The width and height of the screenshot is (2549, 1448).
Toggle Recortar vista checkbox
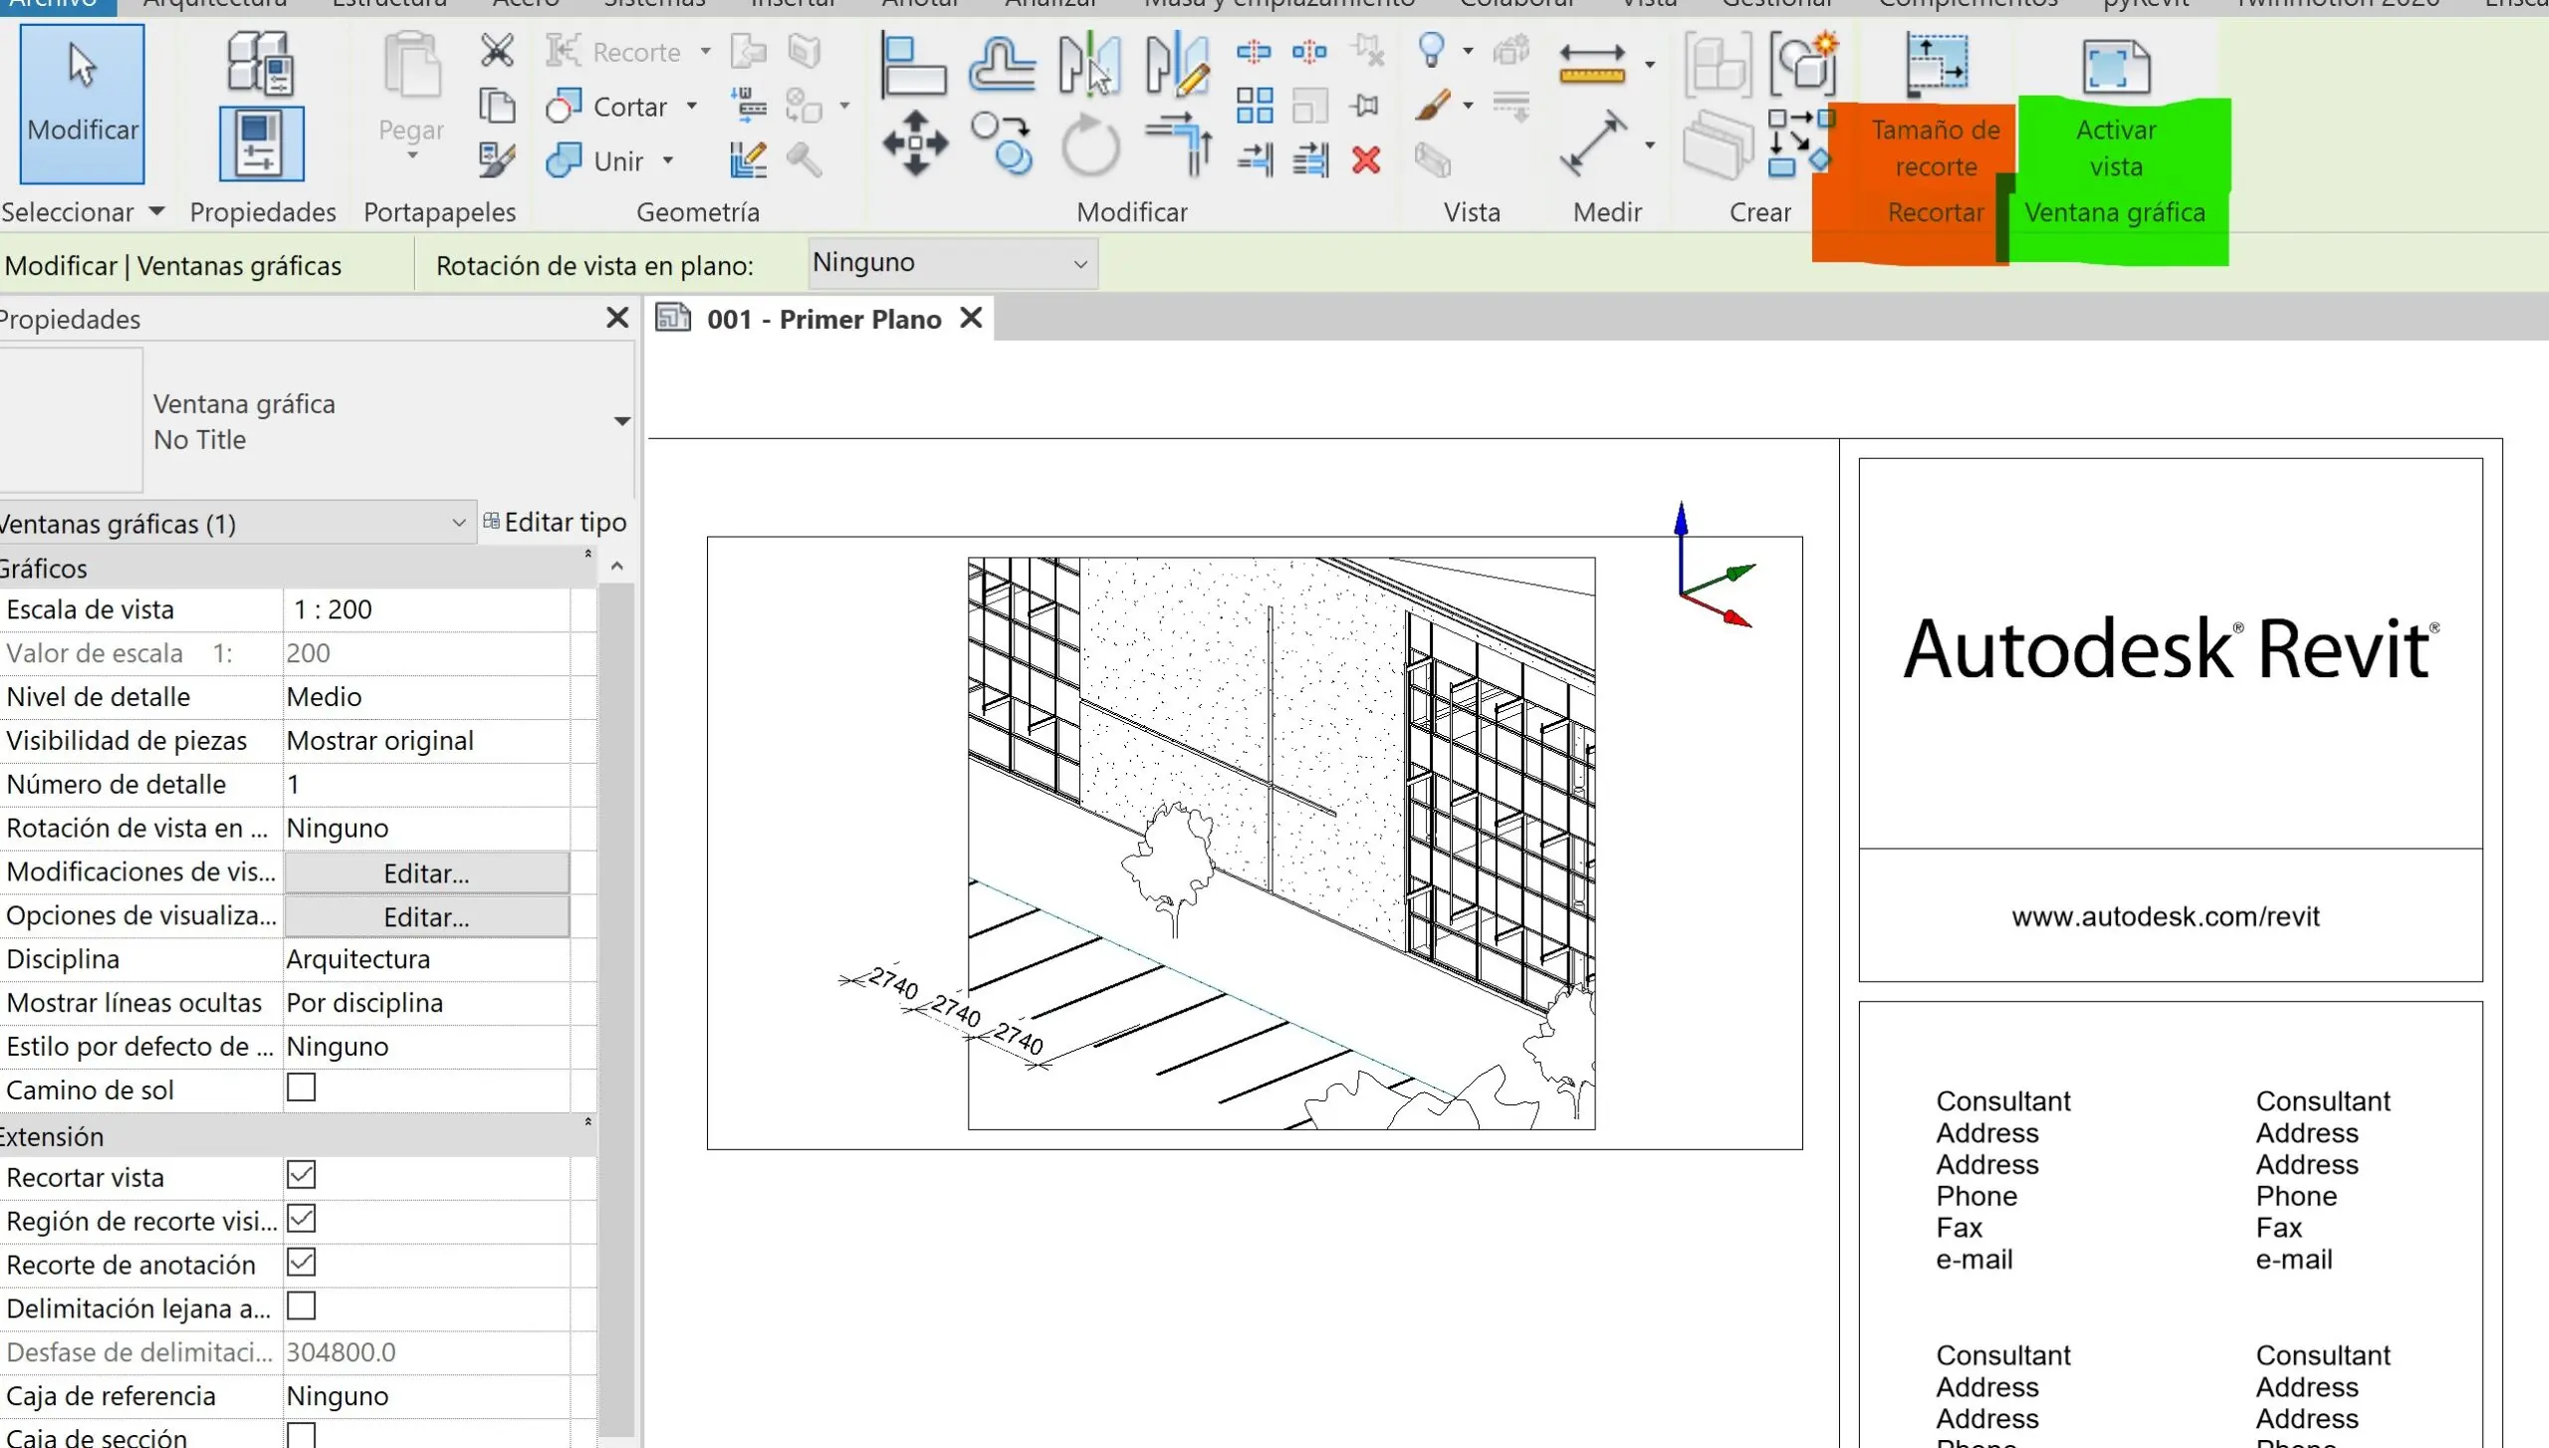pyautogui.click(x=300, y=1175)
